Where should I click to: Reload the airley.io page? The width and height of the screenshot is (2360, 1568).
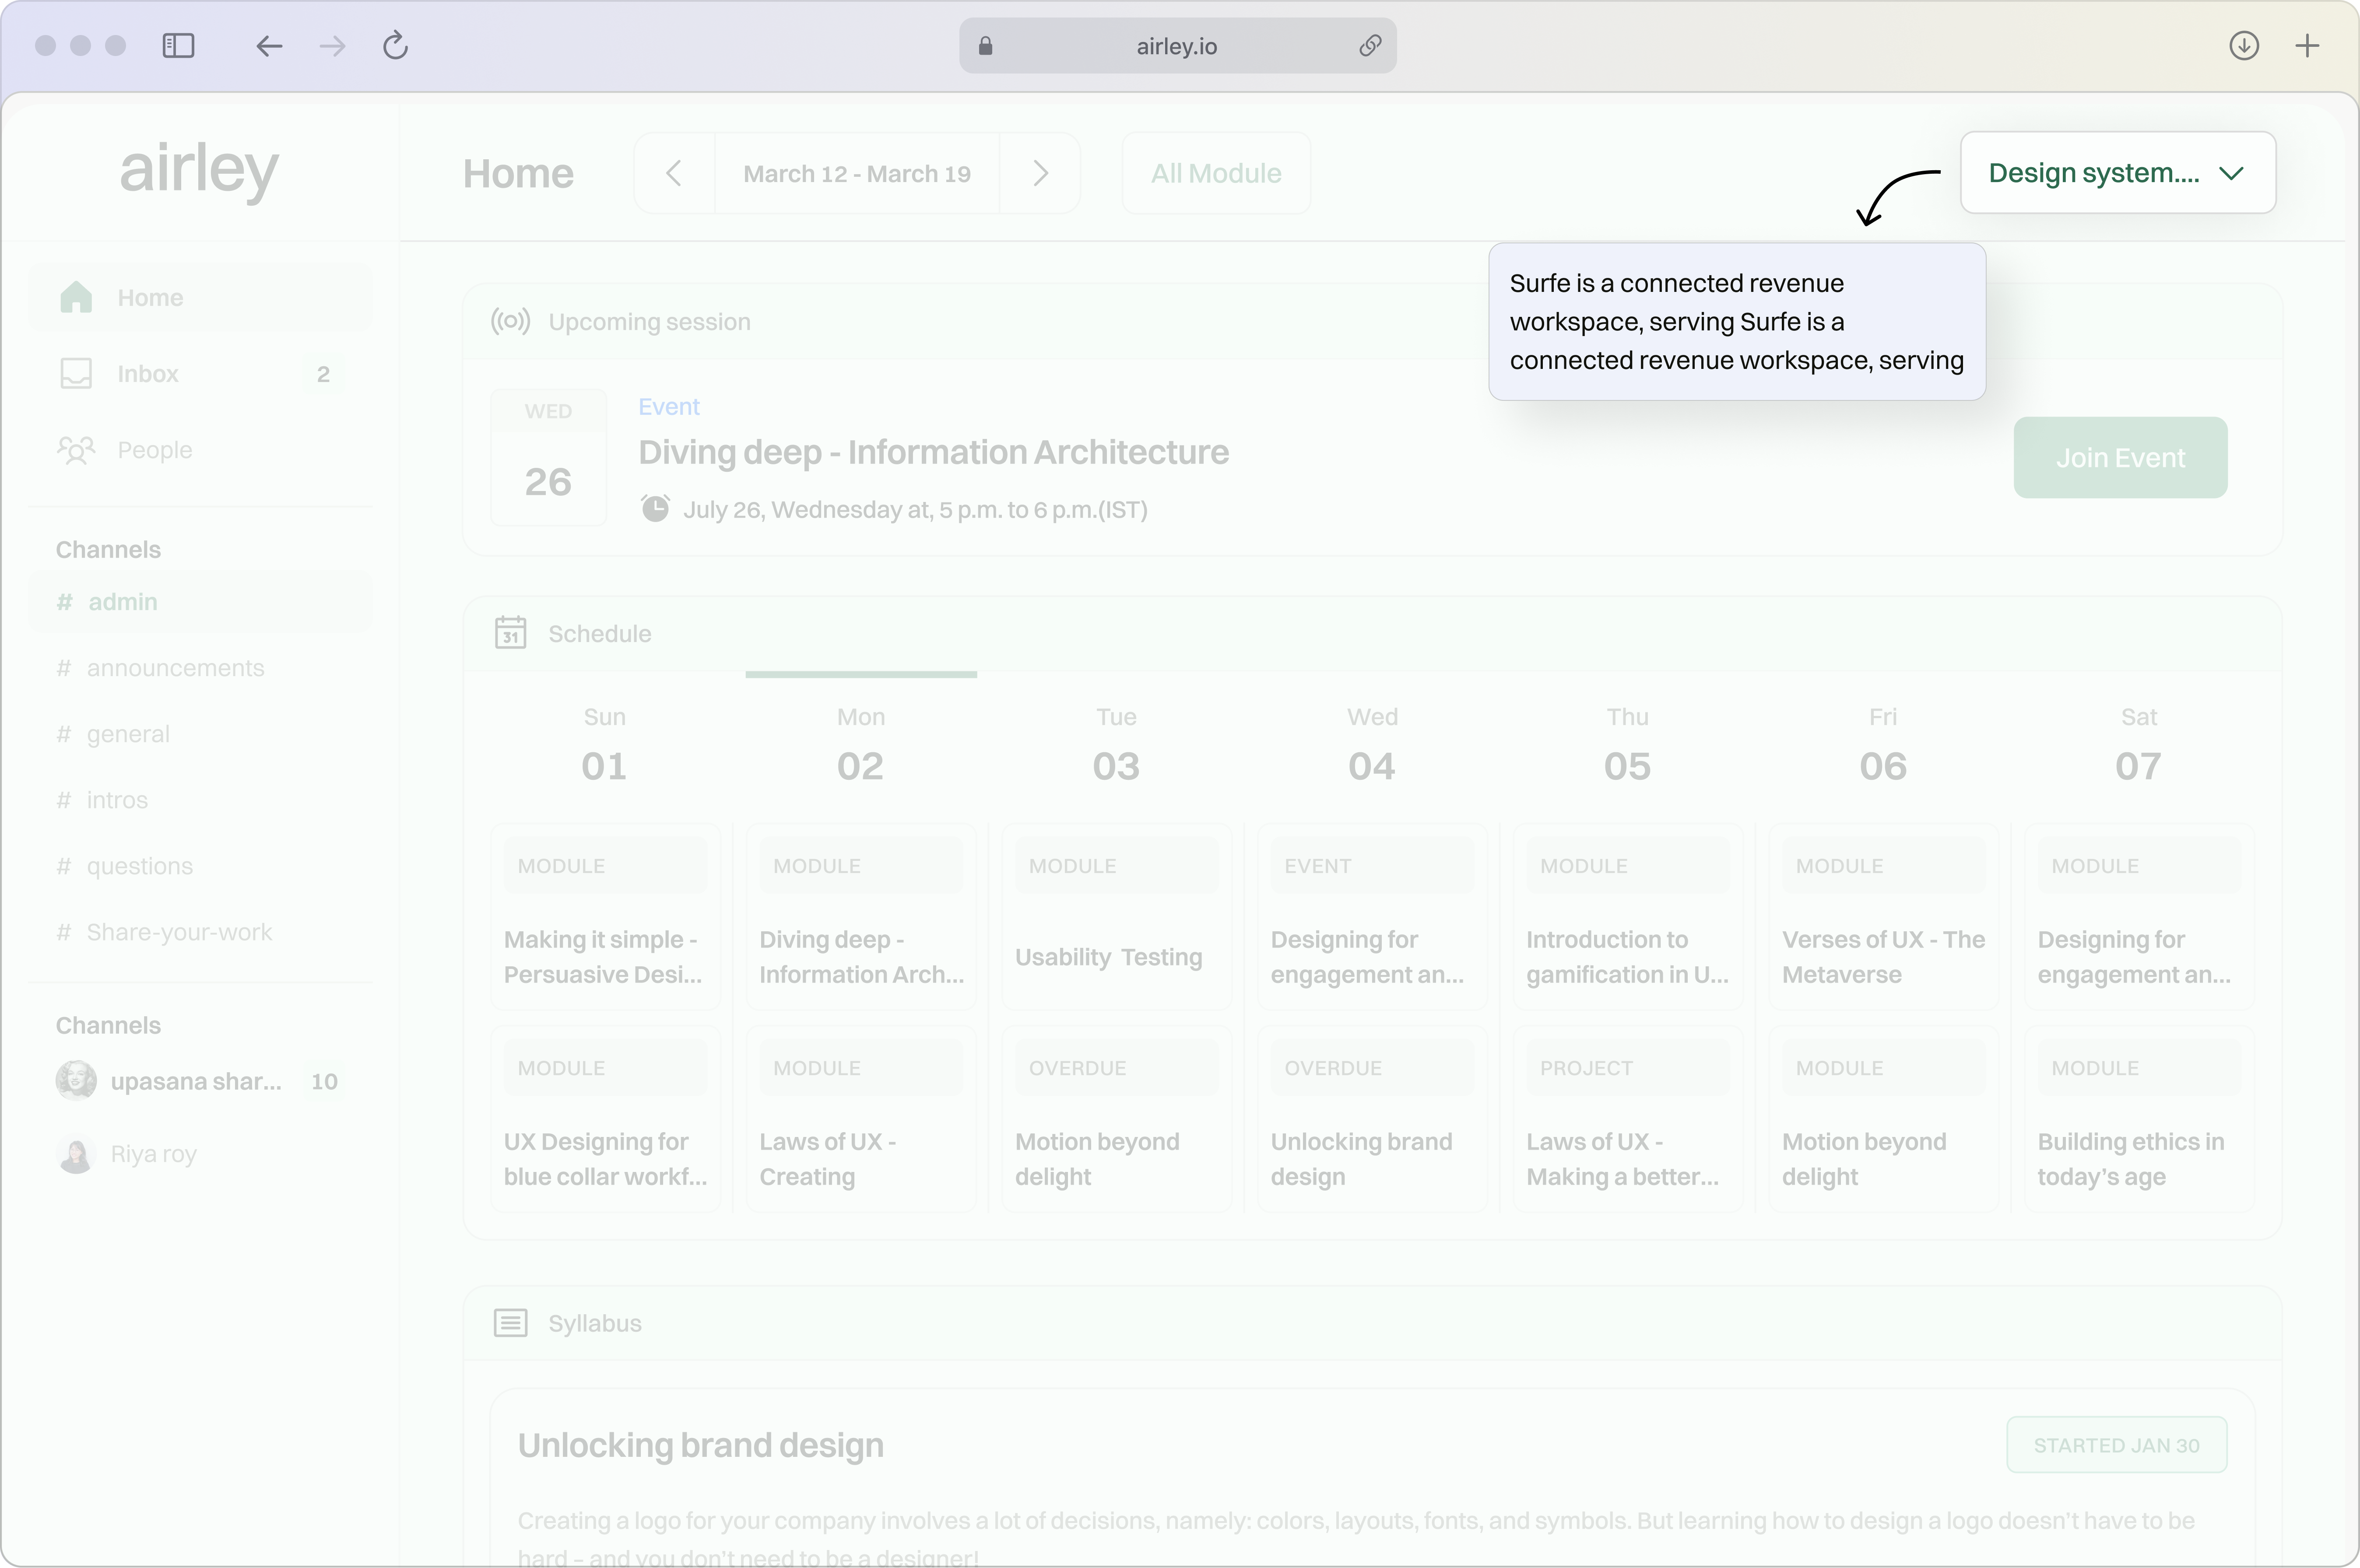click(x=396, y=45)
